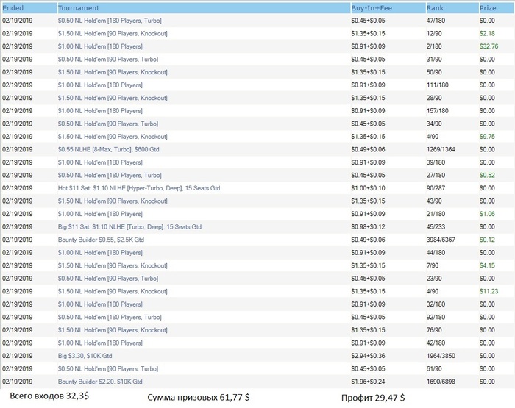Click the 'Профит 29,47 $' summary text
This screenshot has width=515, height=408.
373,398
